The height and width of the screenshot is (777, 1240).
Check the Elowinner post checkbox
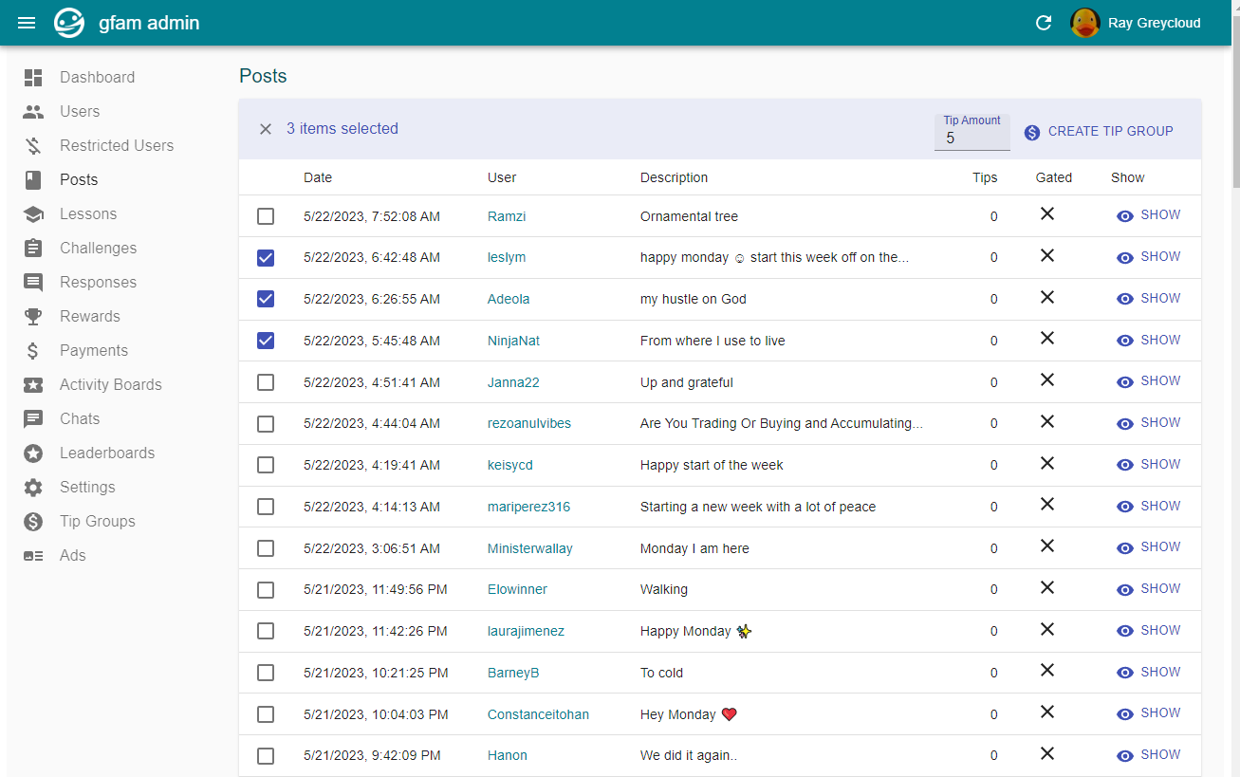tap(266, 590)
